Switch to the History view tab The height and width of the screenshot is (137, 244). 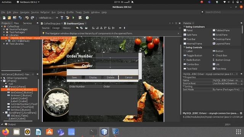[67, 28]
